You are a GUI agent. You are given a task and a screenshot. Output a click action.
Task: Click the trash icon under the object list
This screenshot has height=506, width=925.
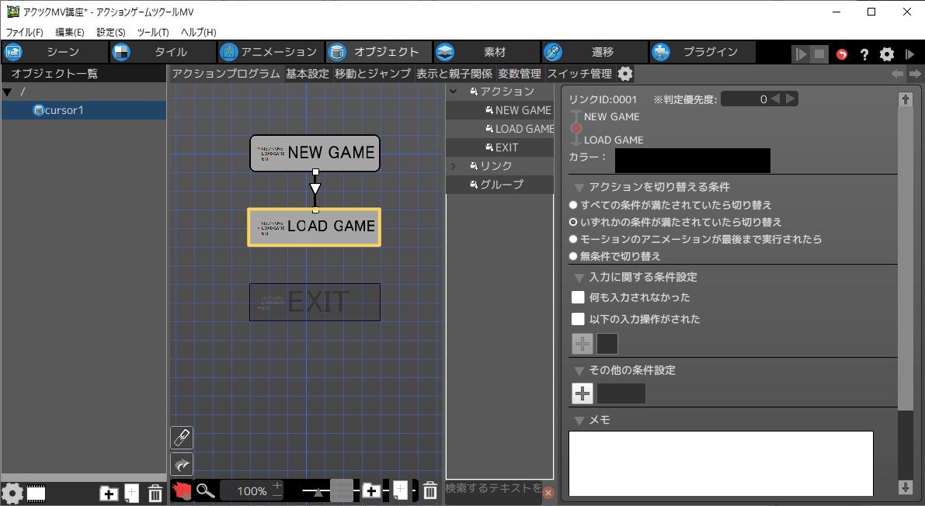(155, 493)
